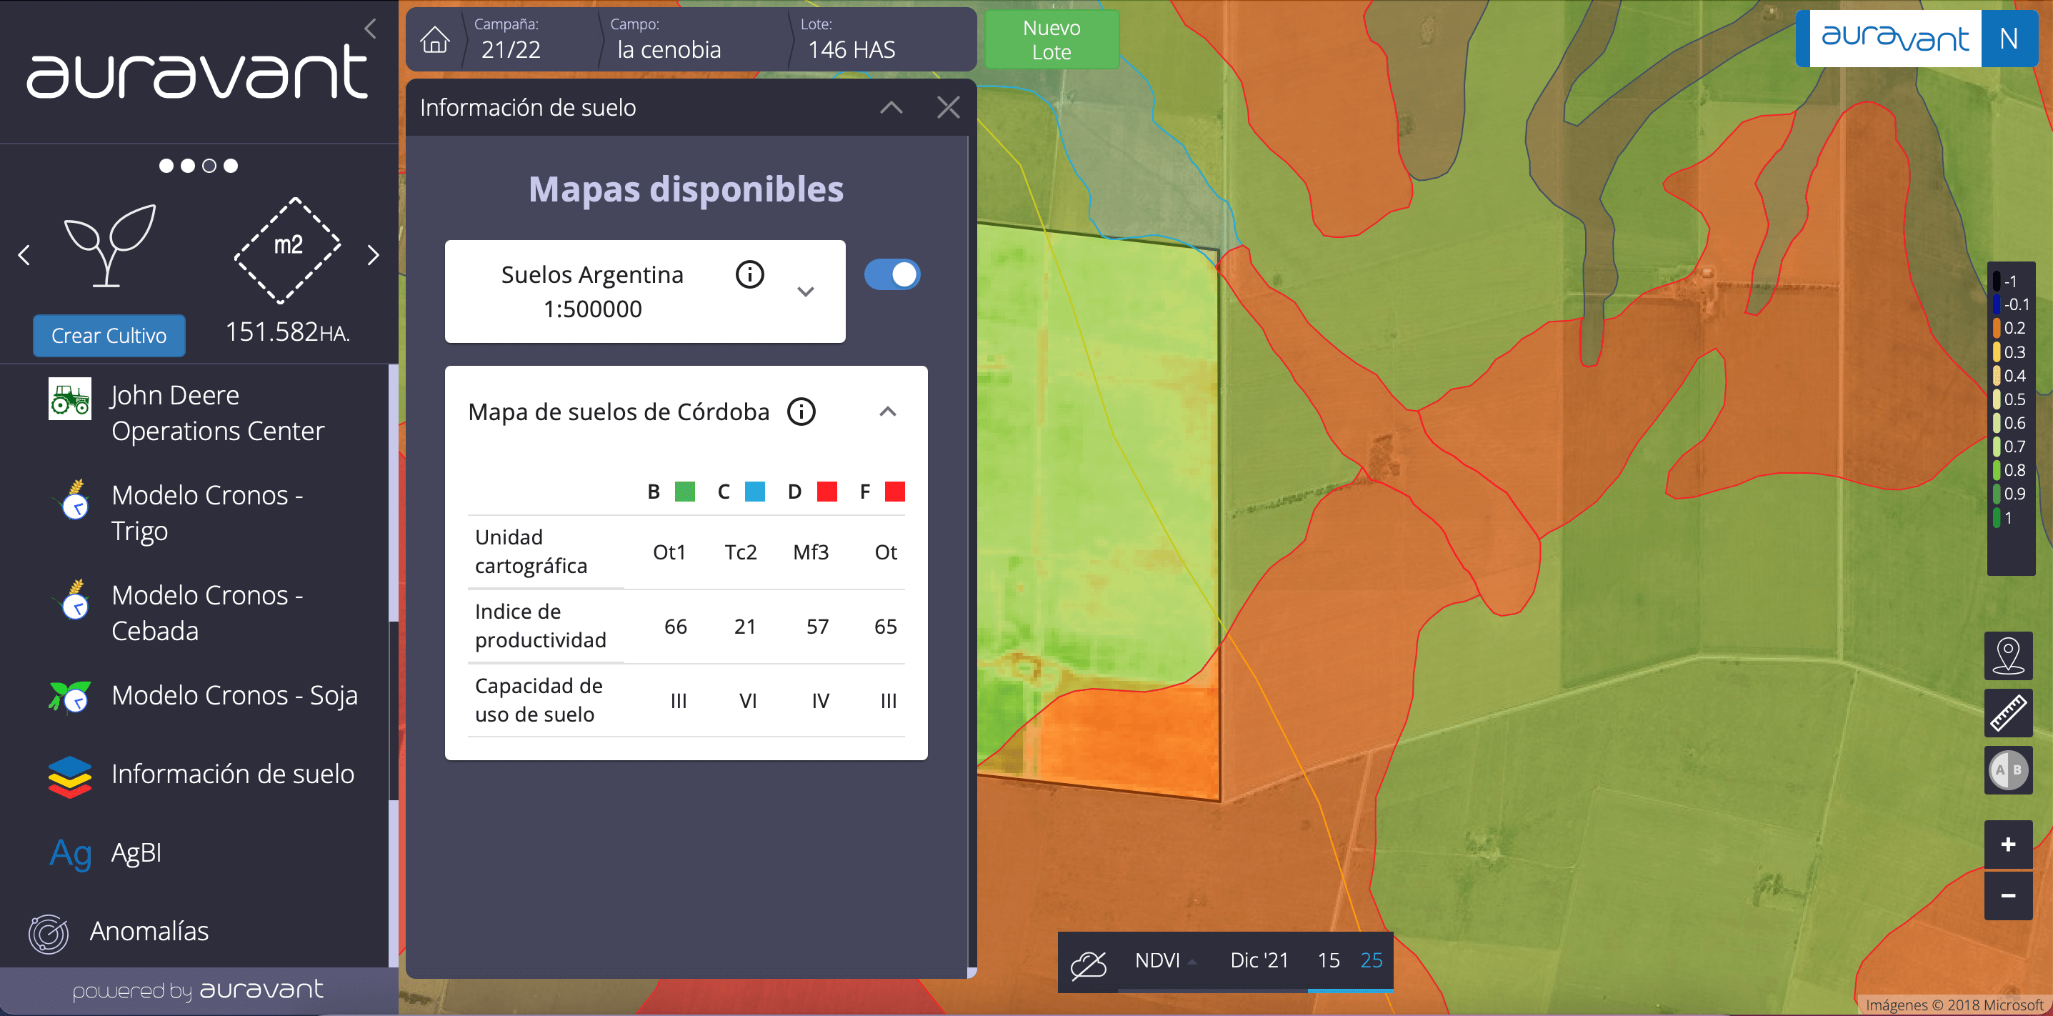Open info for Suelos Argentina map

pyautogui.click(x=749, y=275)
